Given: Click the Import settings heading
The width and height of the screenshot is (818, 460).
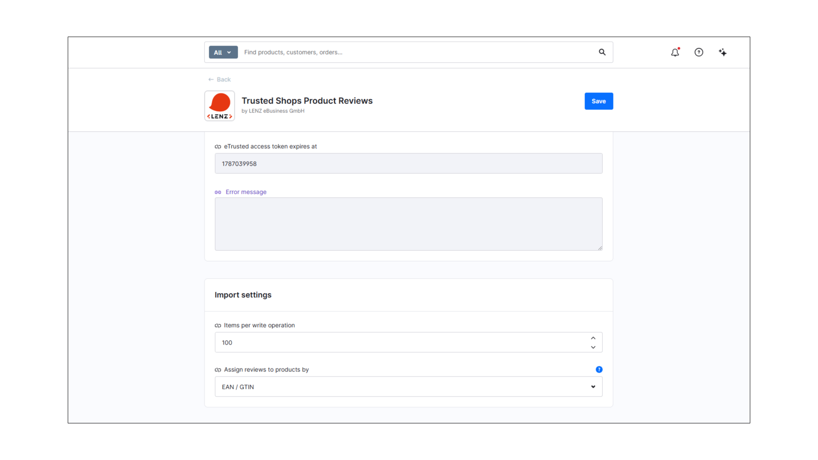Looking at the screenshot, I should (x=243, y=295).
